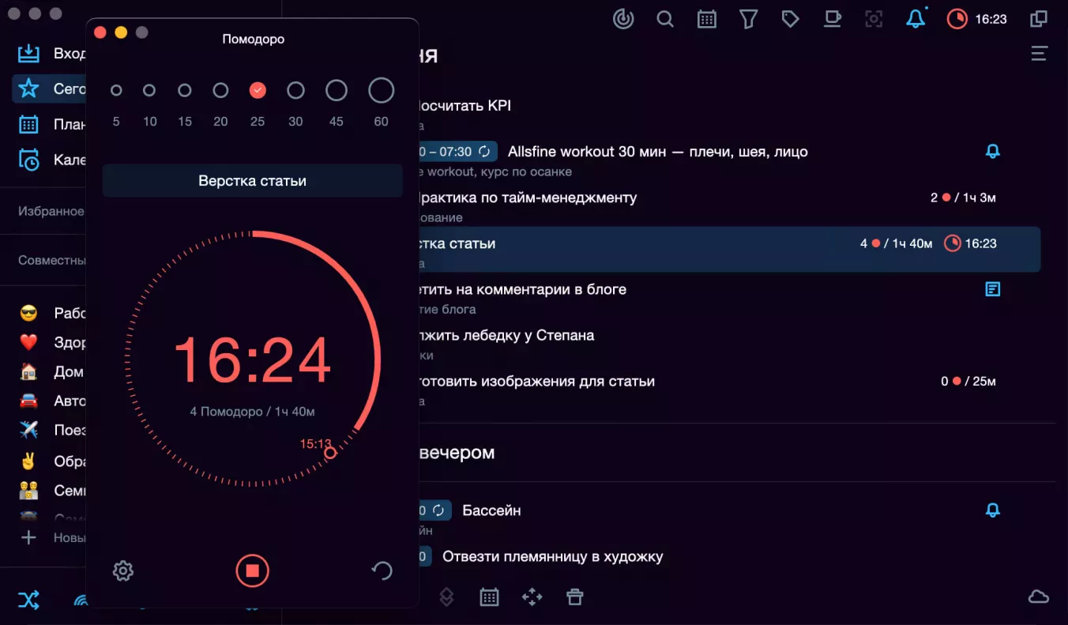The image size is (1068, 625).
Task: Click the 0 / 25м pomodoro count
Action: [968, 381]
